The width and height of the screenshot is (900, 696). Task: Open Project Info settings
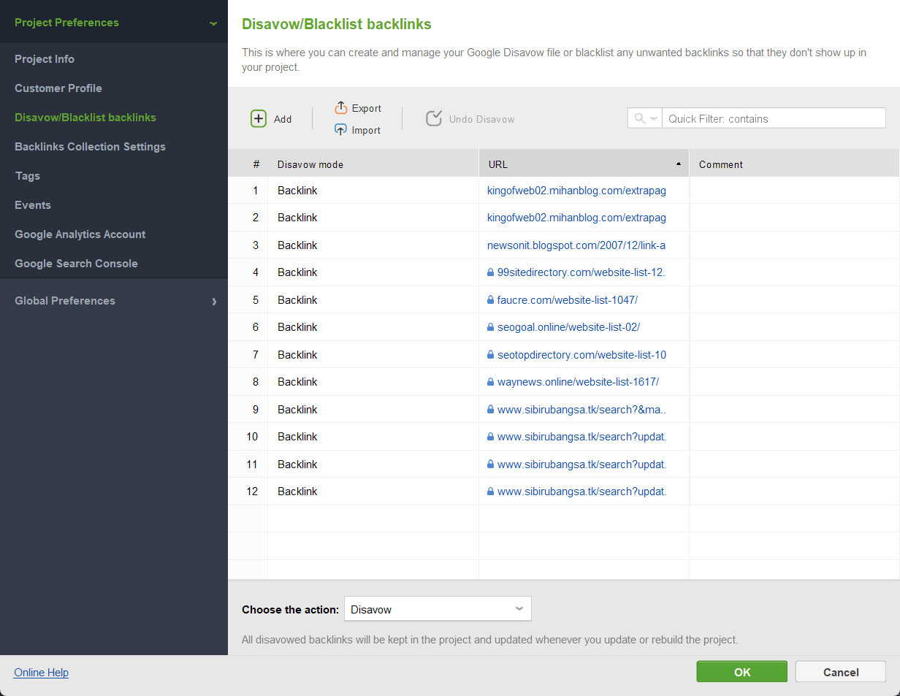click(x=45, y=59)
